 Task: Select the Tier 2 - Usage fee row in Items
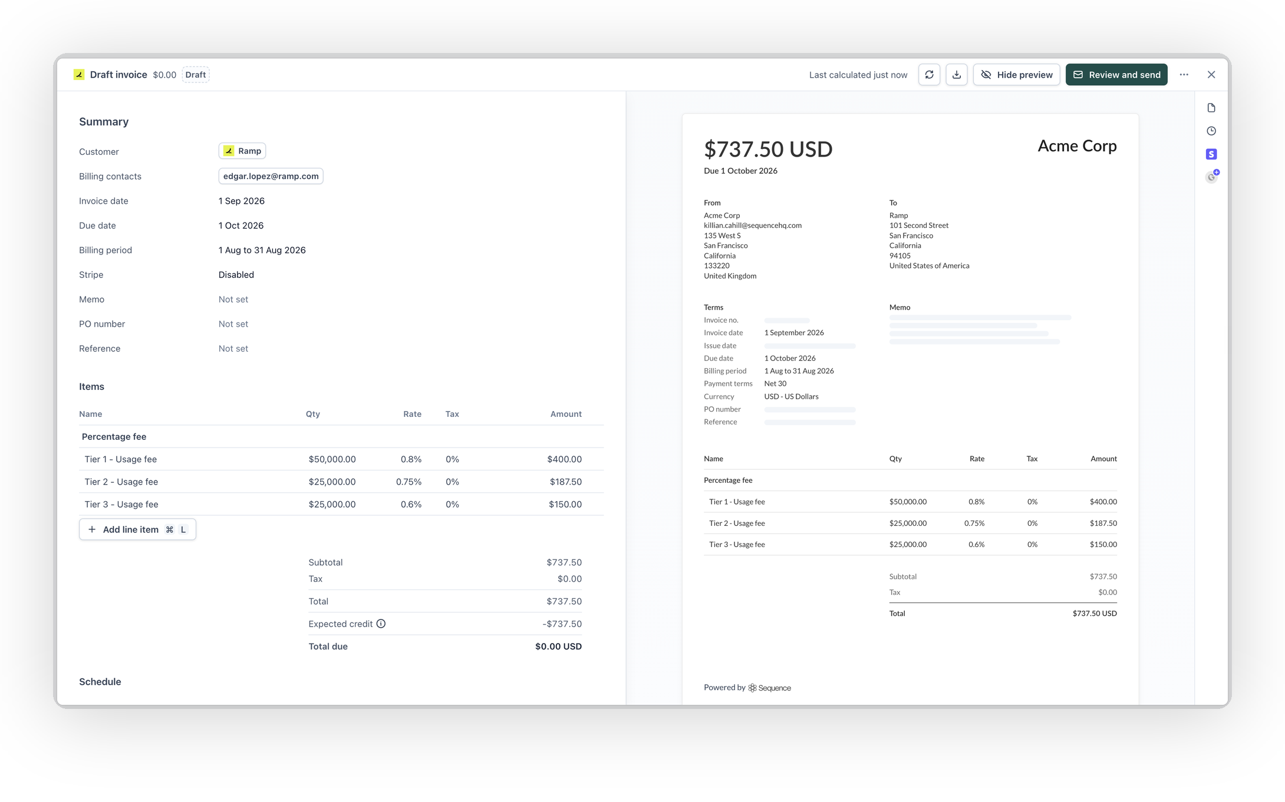tap(341, 482)
